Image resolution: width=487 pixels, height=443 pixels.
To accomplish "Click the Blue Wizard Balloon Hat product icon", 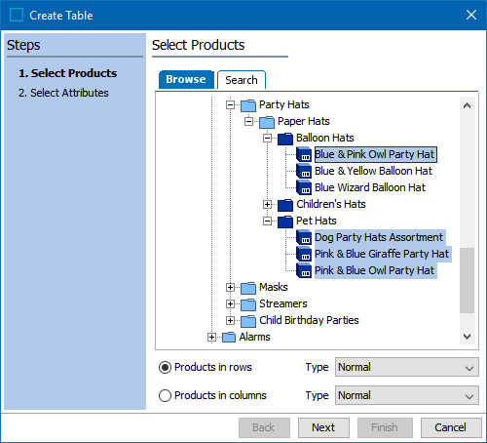I will point(304,188).
